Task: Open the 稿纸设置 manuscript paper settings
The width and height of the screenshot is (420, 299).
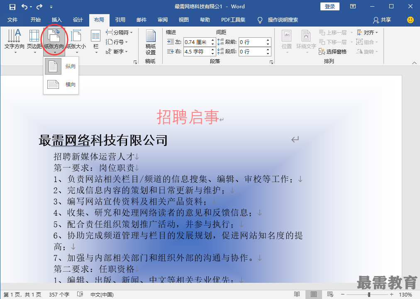Action: click(x=151, y=42)
